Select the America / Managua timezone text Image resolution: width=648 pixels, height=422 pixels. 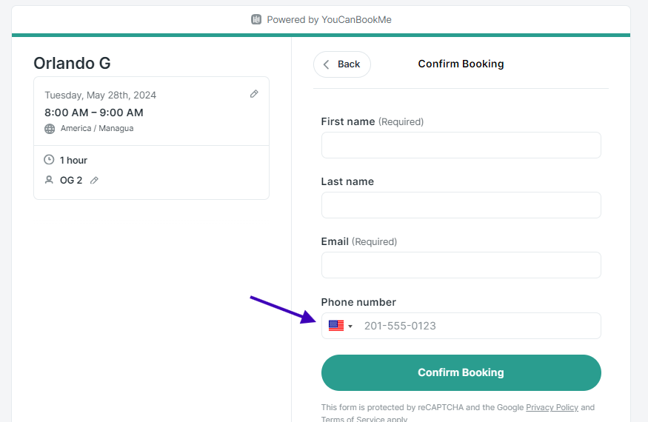tap(97, 128)
